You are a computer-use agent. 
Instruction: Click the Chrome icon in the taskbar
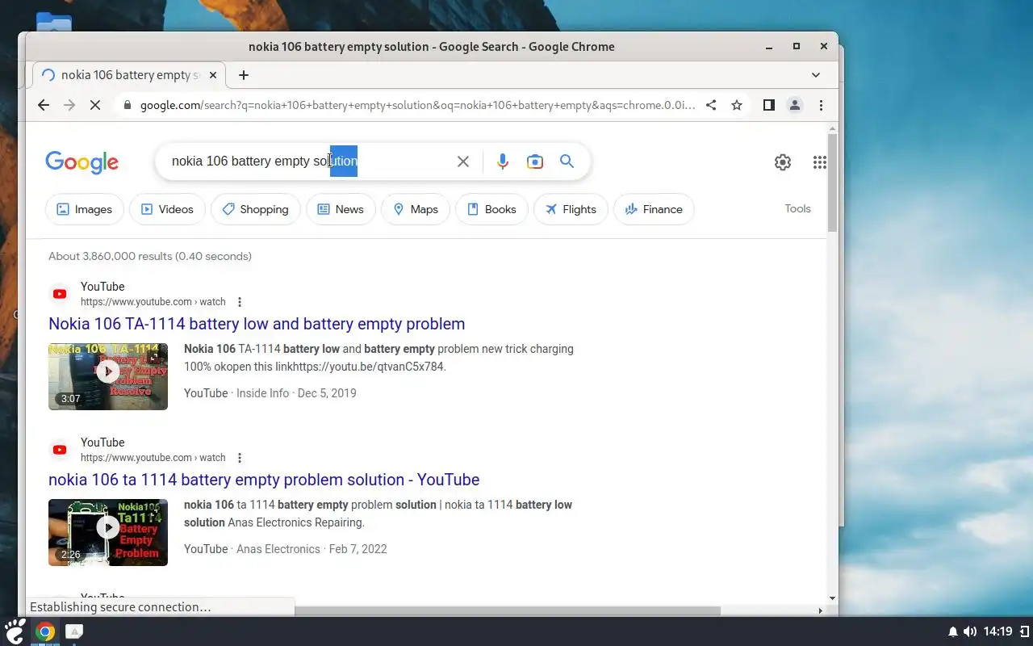click(45, 631)
